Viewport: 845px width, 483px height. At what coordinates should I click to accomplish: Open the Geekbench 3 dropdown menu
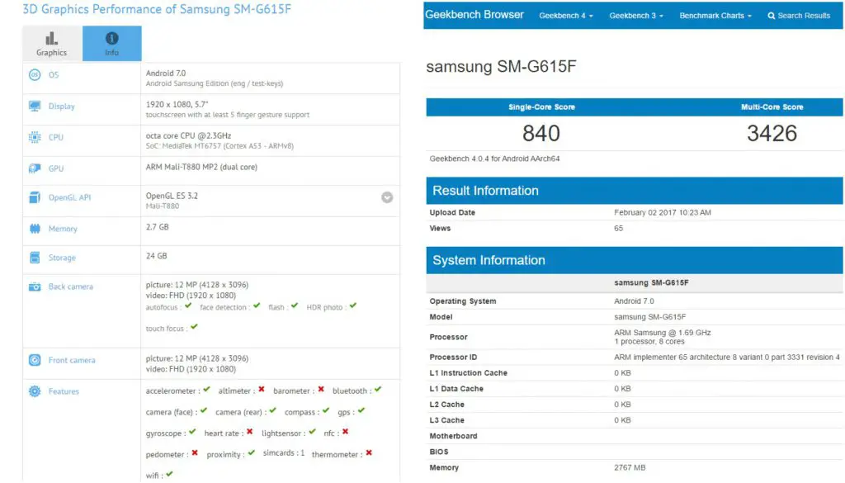pos(636,16)
